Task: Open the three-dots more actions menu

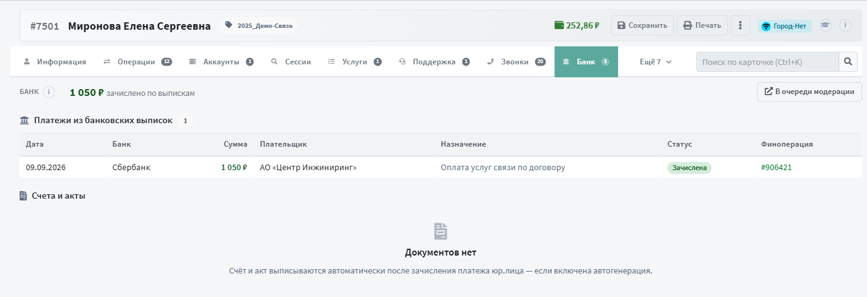Action: coord(740,25)
